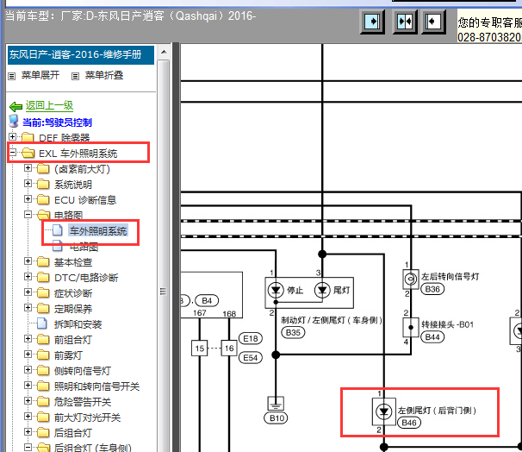Expand the (卤素前大灯) node
The width and height of the screenshot is (522, 452).
point(28,168)
